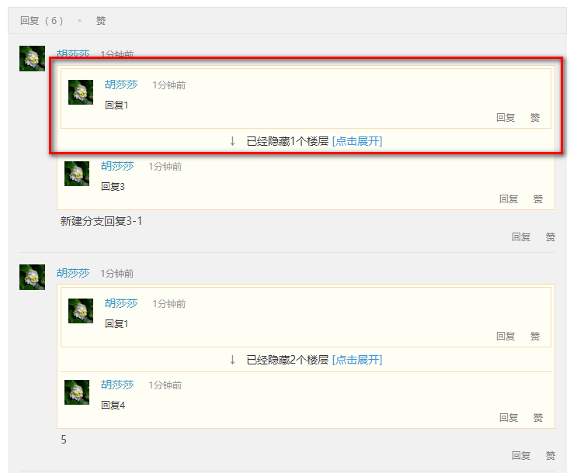This screenshot has width=577, height=473.
Task: Select the 赞 tab in header
Action: 101,21
